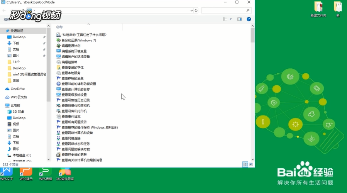Open the view options dropdown arrow
Image resolution: width=347 pixels, height=193 pixels.
coord(231,19)
